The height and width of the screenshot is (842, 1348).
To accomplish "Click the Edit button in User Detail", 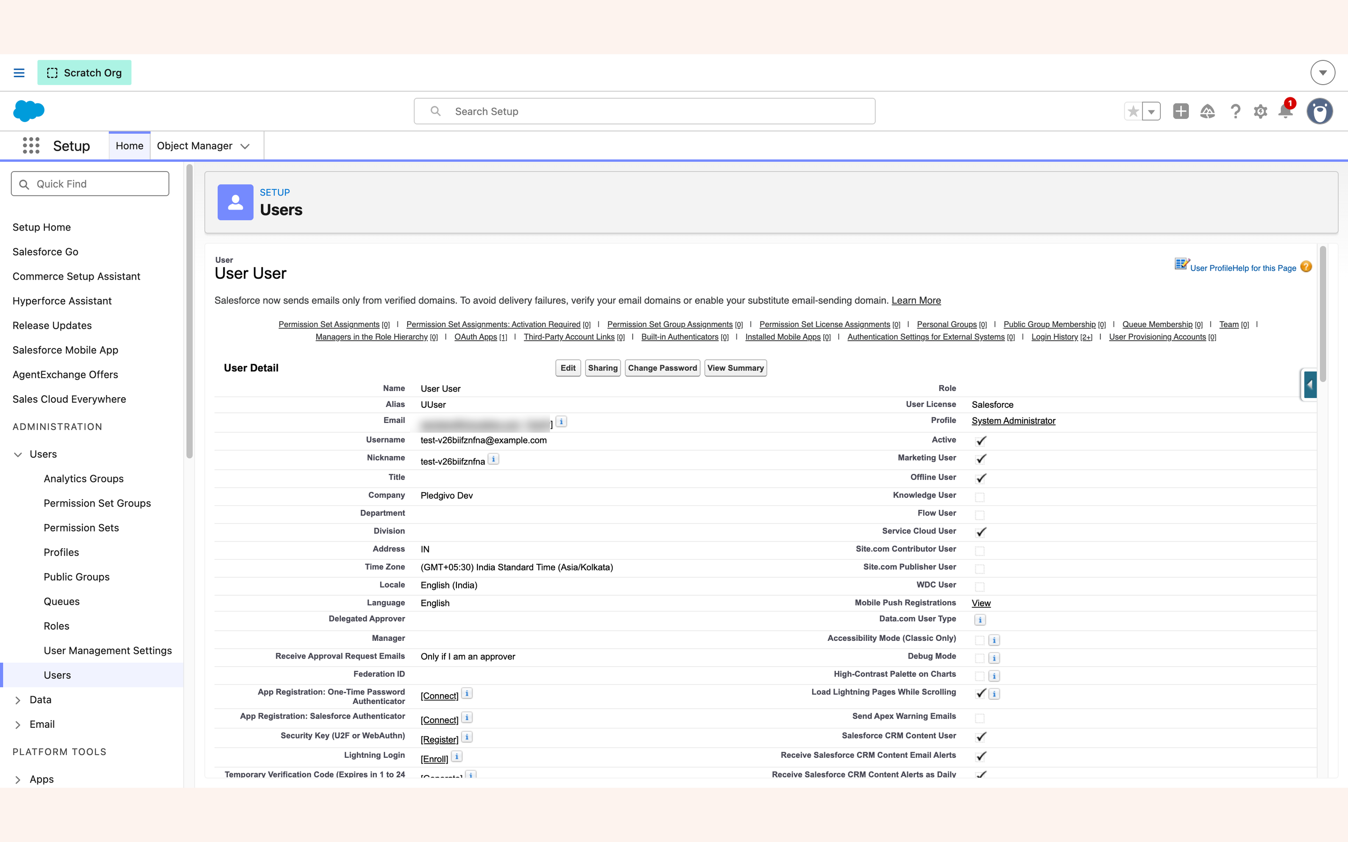I will point(568,368).
